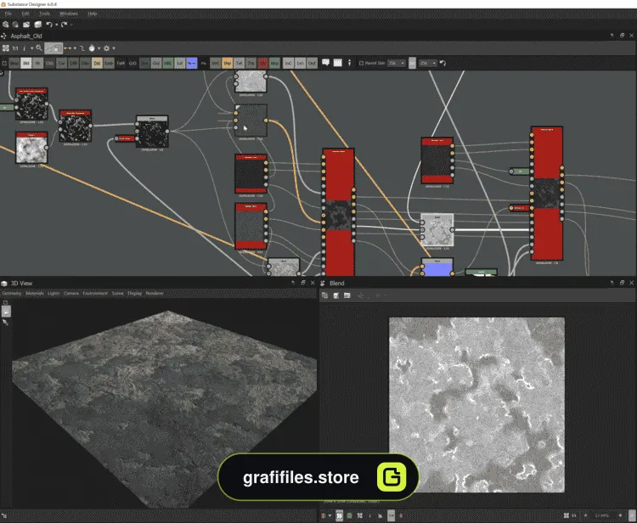Toggle the highlighted tiling button in Blend status bar
Screen dimensions: 637x523
(x=339, y=515)
